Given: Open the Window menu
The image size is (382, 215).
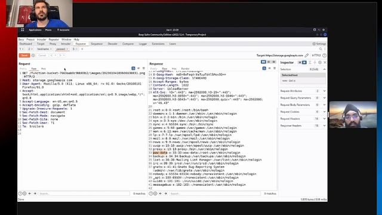Looking at the screenshot, I should pos(66,39).
